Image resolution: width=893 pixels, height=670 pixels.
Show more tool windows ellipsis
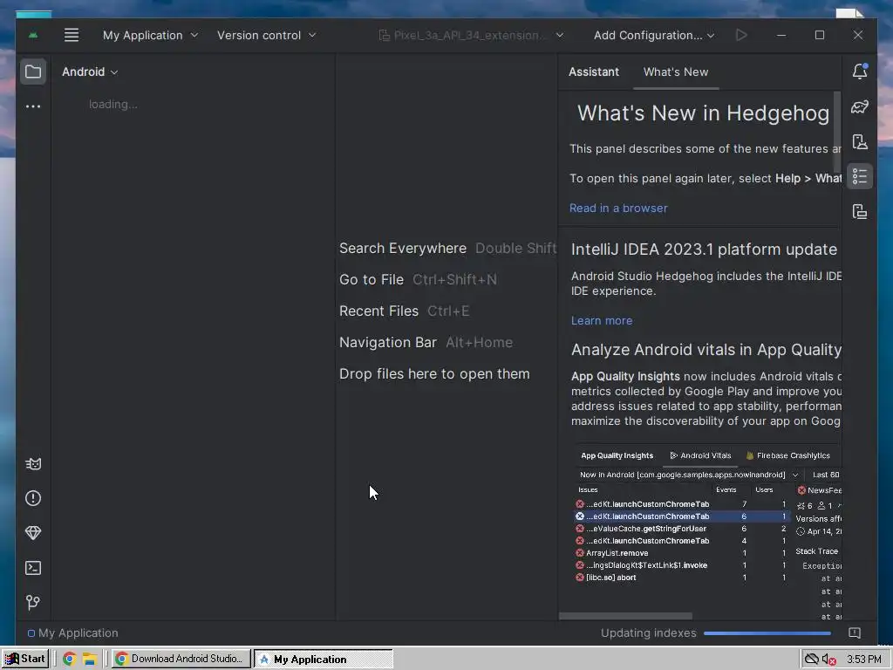33,106
